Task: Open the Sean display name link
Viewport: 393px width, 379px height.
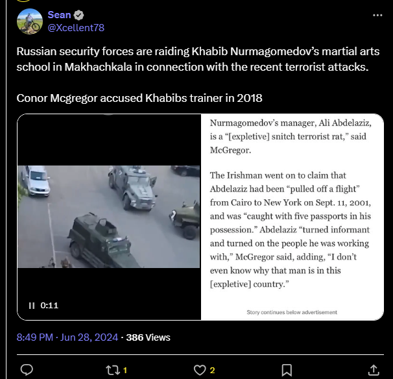Action: [60, 15]
